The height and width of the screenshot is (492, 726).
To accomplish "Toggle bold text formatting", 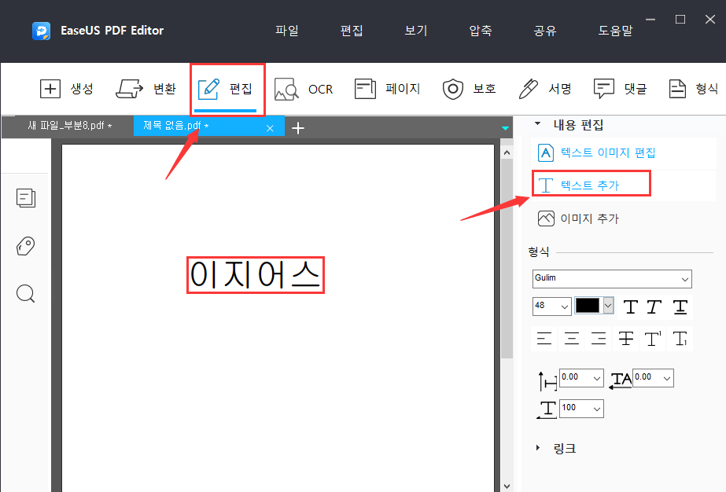I will point(630,307).
